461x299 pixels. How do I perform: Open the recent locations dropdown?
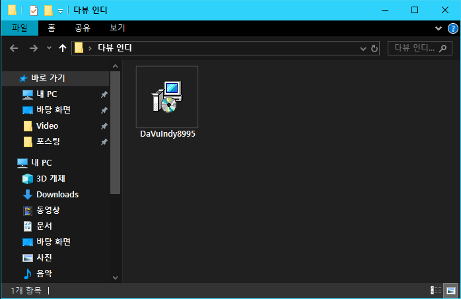click(49, 48)
